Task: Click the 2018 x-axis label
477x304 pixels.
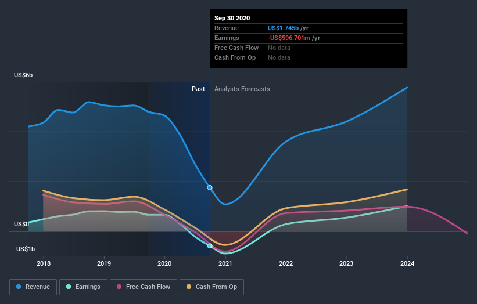Action: coord(44,263)
